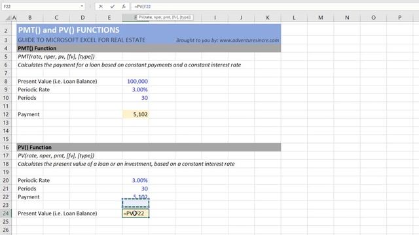Select row 24 header
The height and width of the screenshot is (235, 419).
6,213
